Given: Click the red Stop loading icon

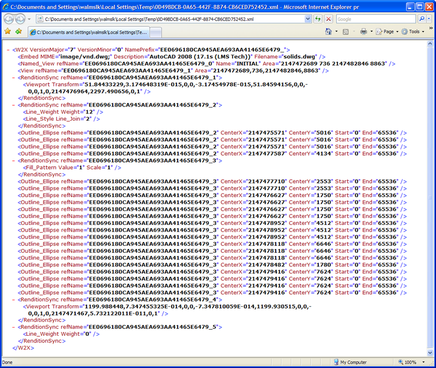Looking at the screenshot, I should pyautogui.click(x=328, y=19).
